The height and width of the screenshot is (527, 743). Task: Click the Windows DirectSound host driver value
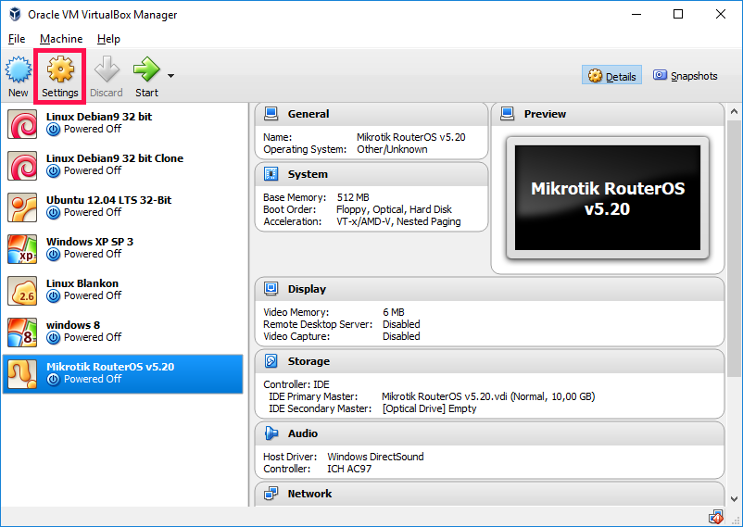pos(375,457)
